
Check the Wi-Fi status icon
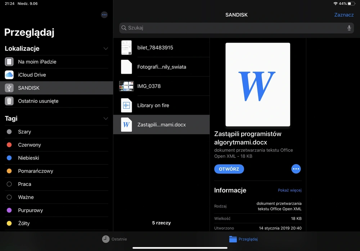pos(336,4)
